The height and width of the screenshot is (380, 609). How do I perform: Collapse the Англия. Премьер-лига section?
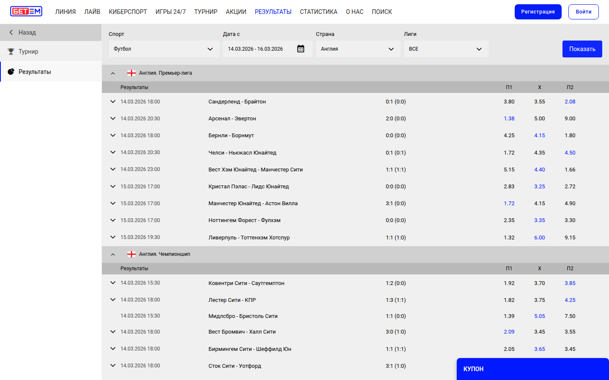click(113, 73)
